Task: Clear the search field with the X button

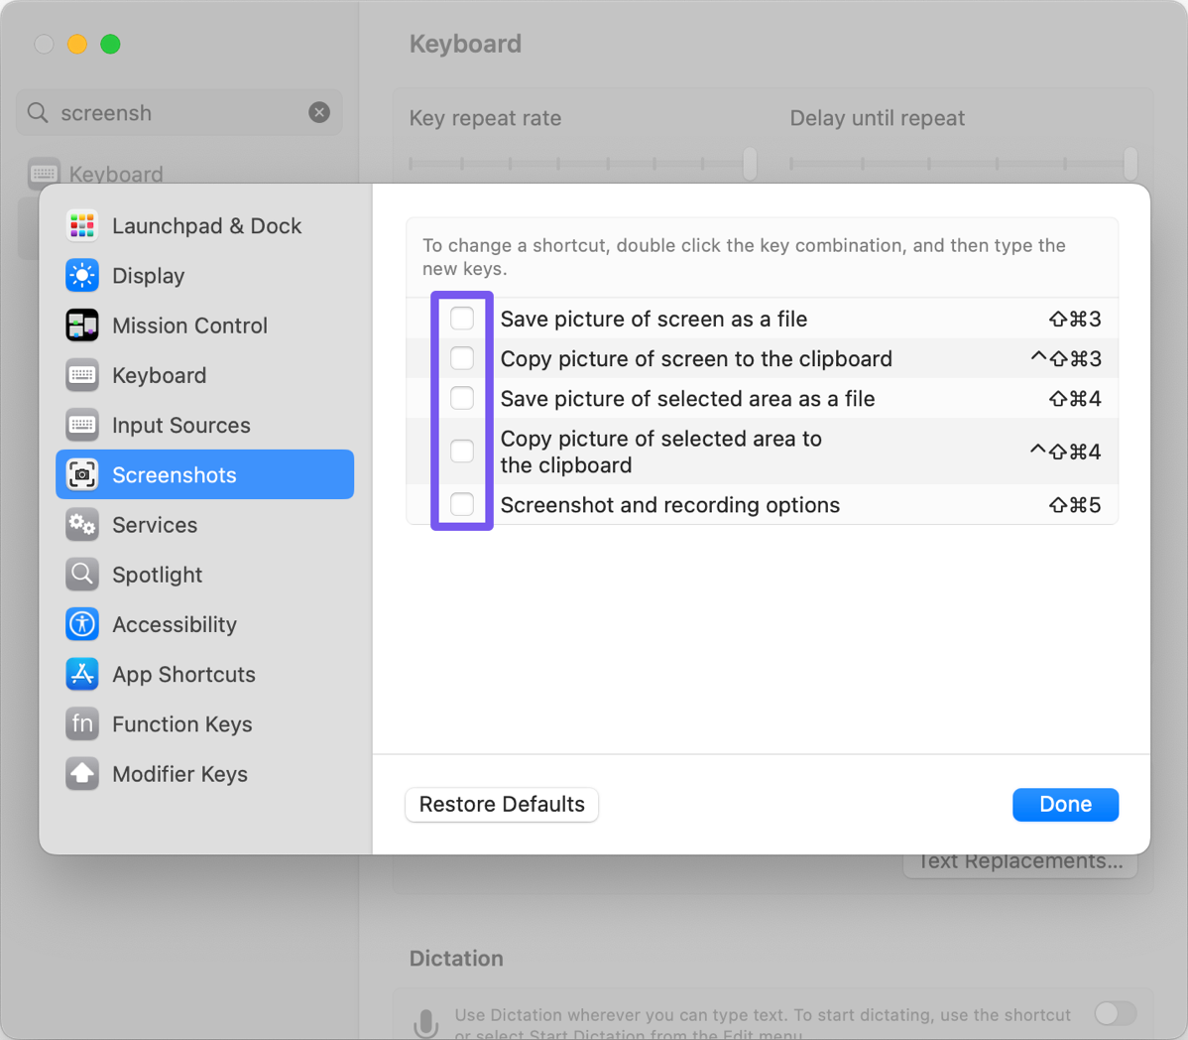Action: point(319,113)
